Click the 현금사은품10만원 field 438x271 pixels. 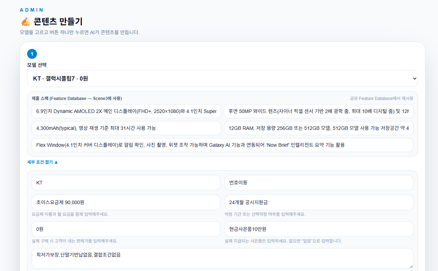point(319,229)
